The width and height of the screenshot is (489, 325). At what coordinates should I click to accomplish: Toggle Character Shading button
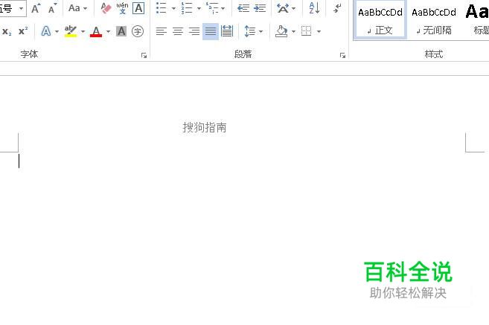(121, 31)
